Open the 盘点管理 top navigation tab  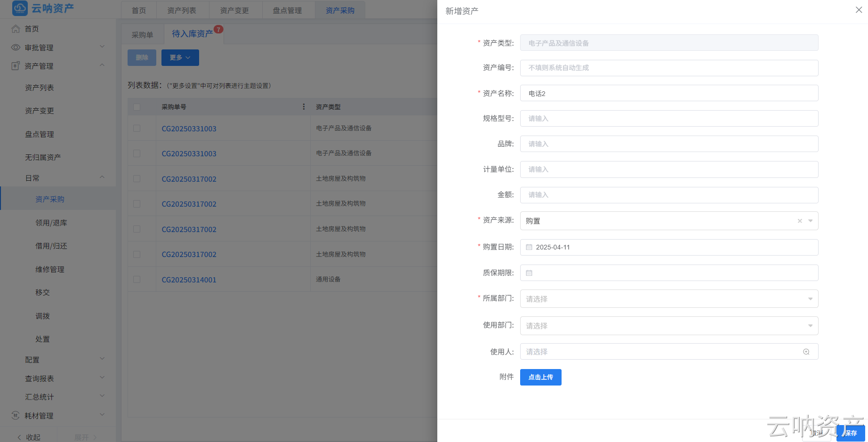(x=288, y=9)
